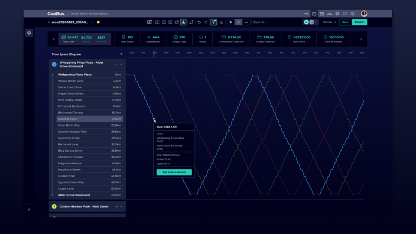Select the Chestnut Hill Road stop
Screen dimensions: 416x234
point(89,157)
